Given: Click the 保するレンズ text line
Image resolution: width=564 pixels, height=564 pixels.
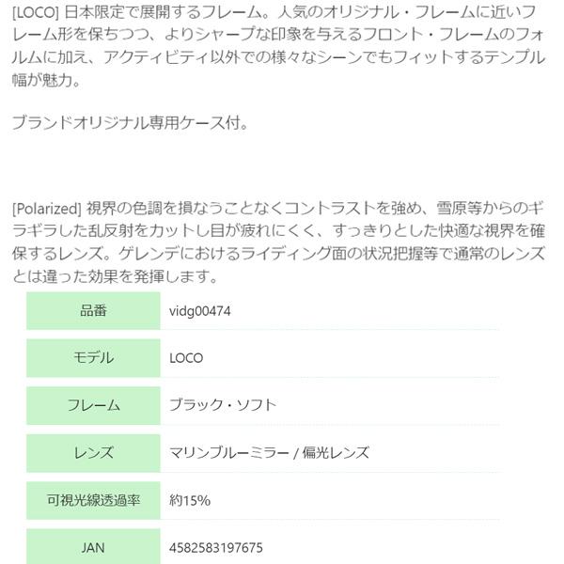Looking at the screenshot, I should point(278,254).
